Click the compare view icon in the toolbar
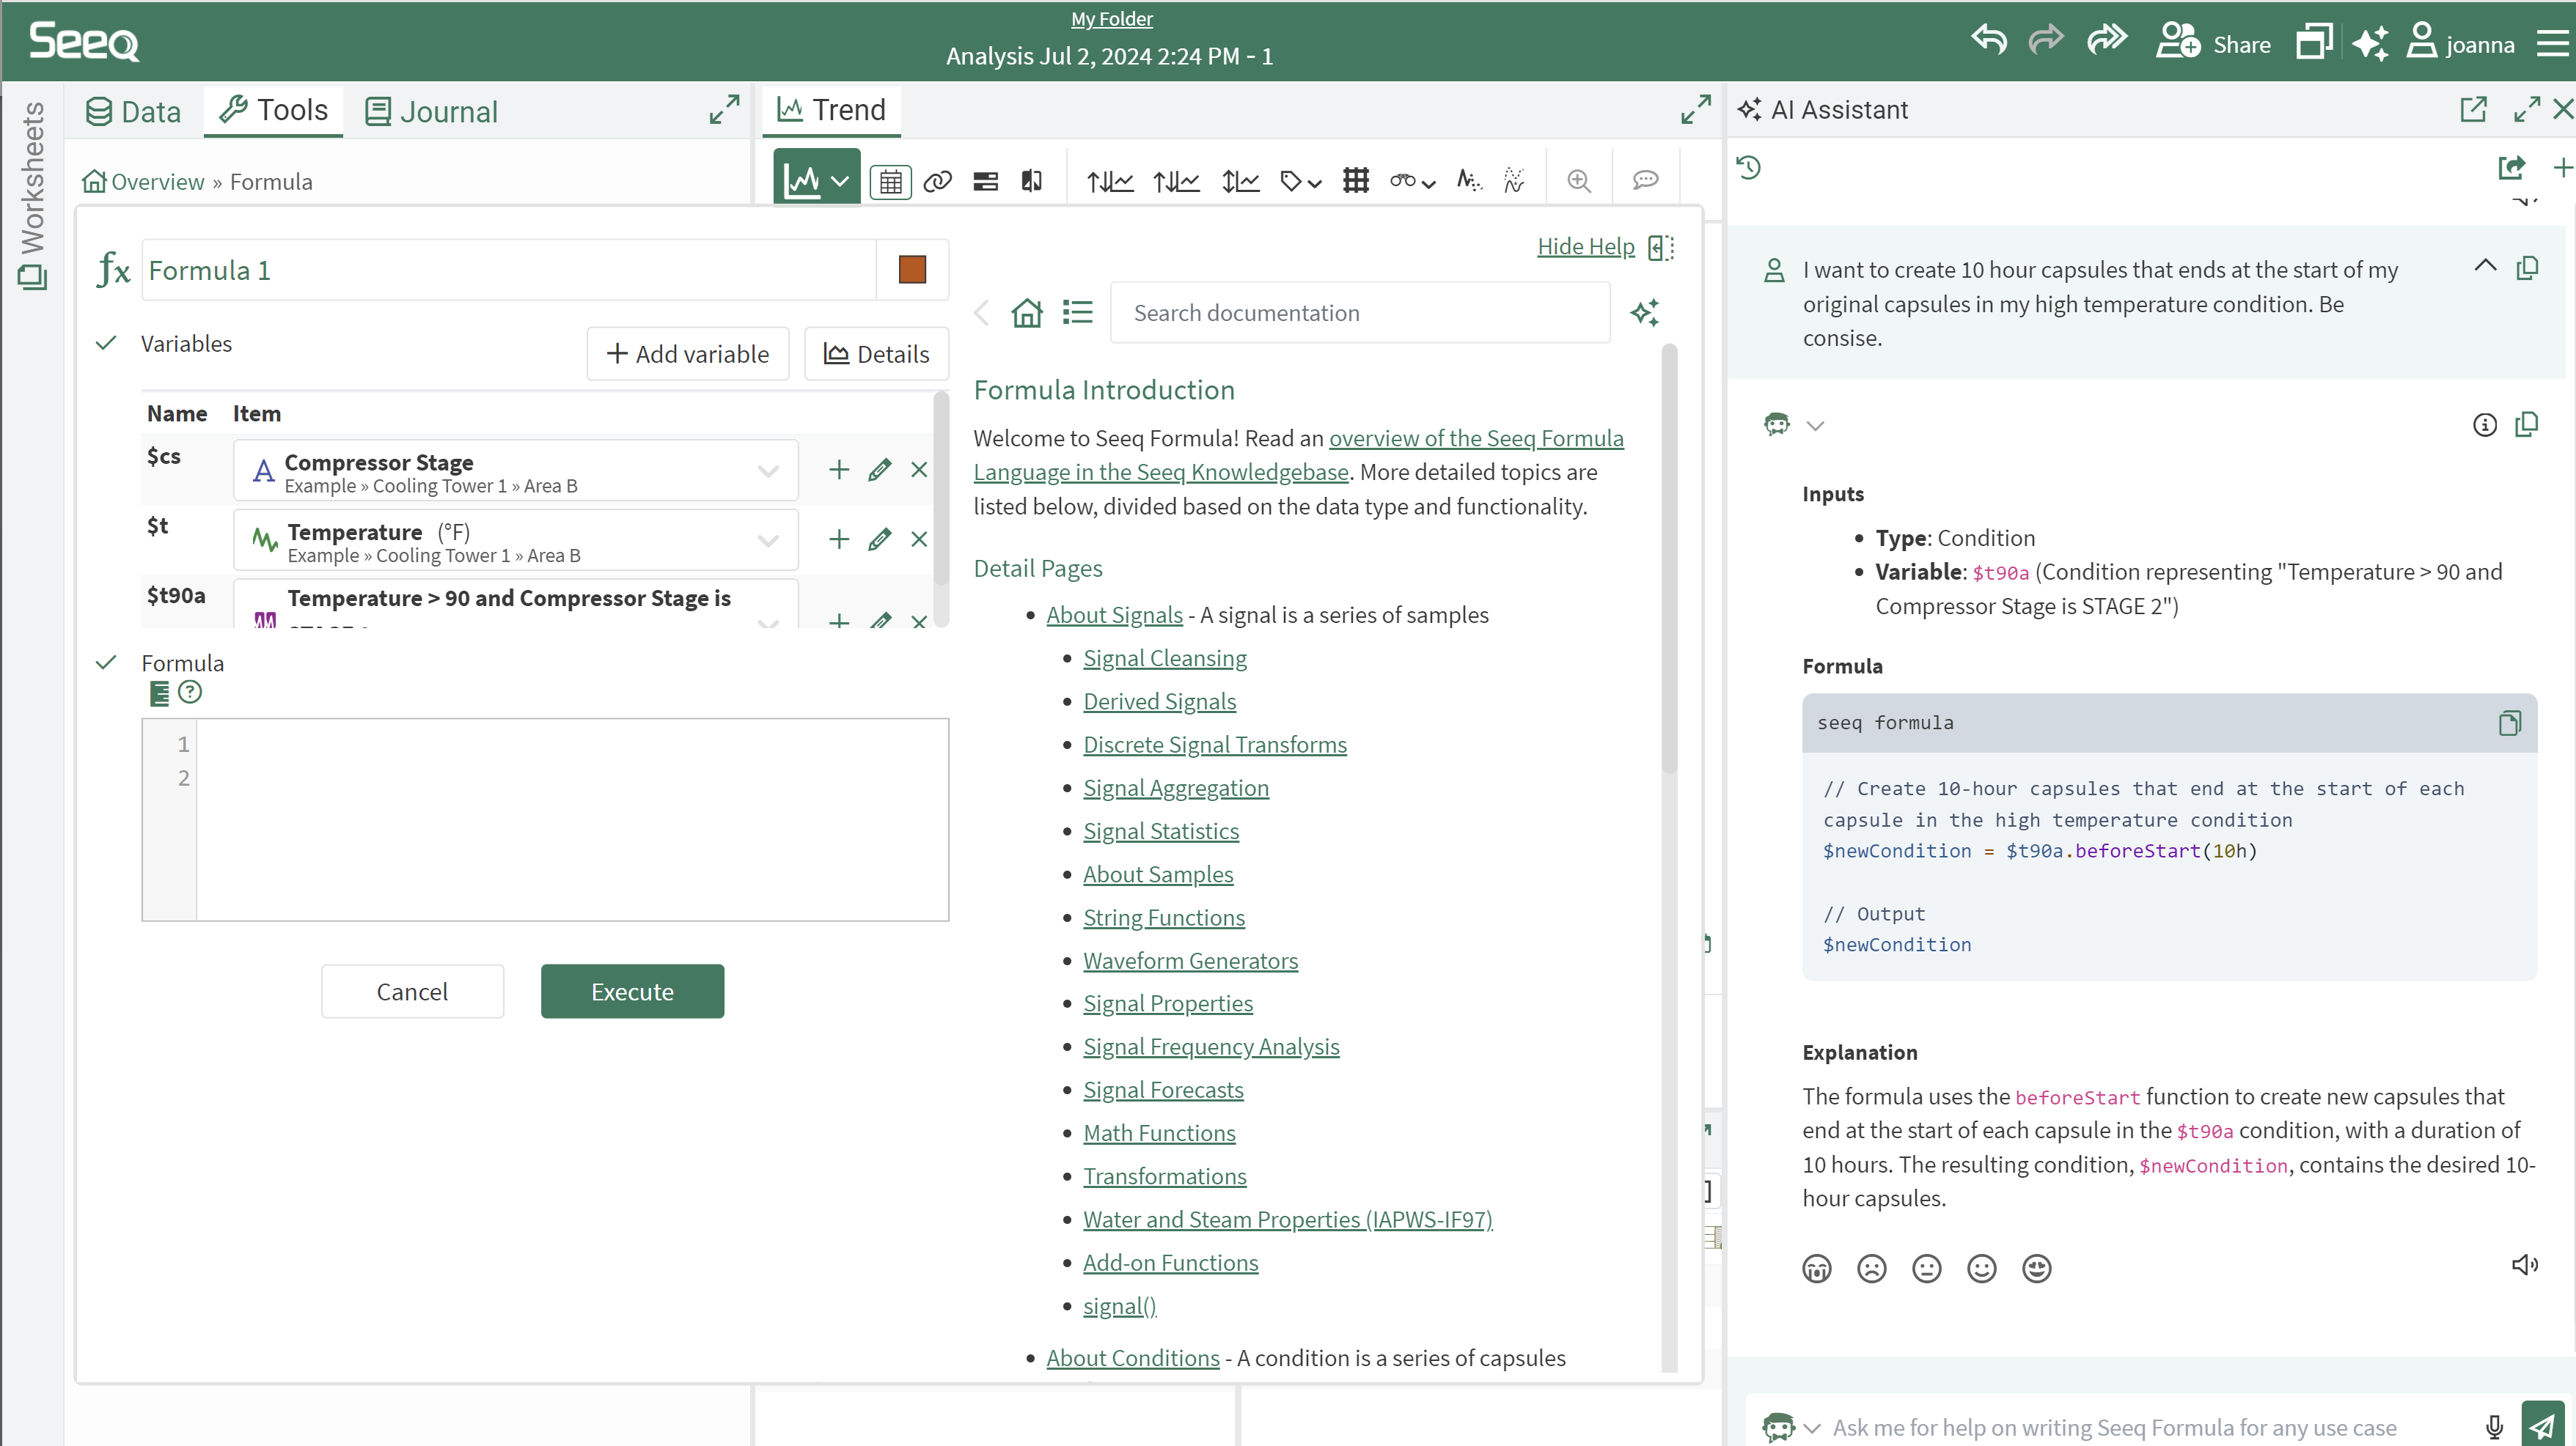 pos(1032,181)
